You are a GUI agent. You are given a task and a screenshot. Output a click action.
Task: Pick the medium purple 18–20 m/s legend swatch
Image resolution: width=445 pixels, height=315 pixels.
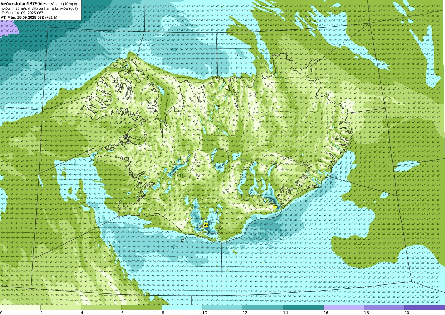click(384, 307)
